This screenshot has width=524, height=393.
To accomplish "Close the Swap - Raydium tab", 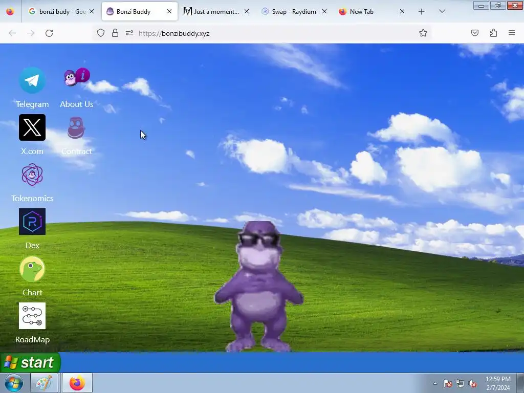I will point(324,11).
